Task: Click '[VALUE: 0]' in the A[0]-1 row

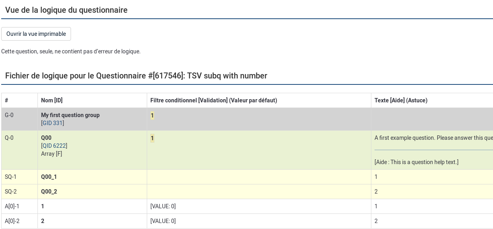Action: coord(163,206)
